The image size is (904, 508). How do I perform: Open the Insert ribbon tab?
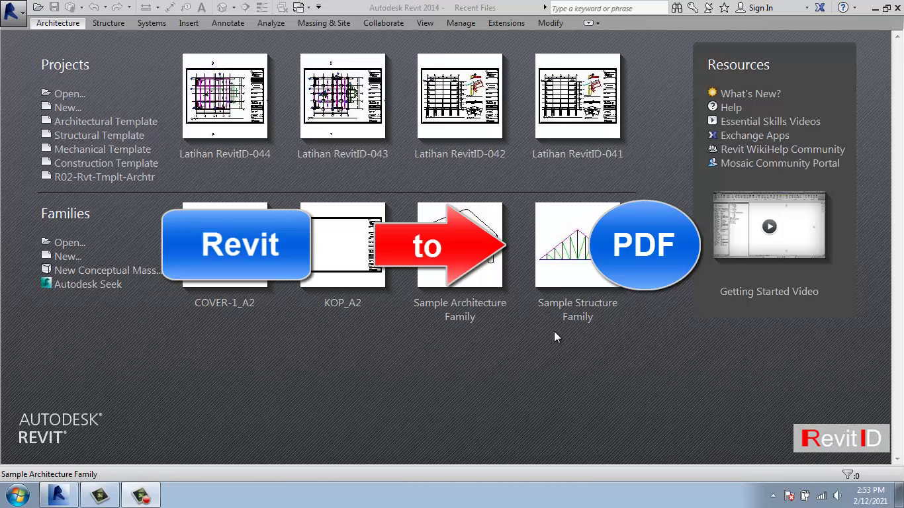[189, 23]
